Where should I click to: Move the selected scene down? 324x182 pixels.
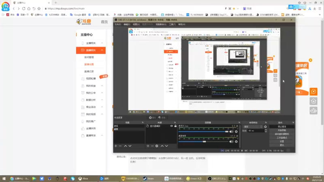[x=130, y=146]
